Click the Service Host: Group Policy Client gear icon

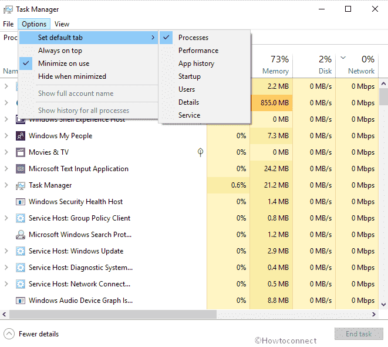(x=21, y=218)
